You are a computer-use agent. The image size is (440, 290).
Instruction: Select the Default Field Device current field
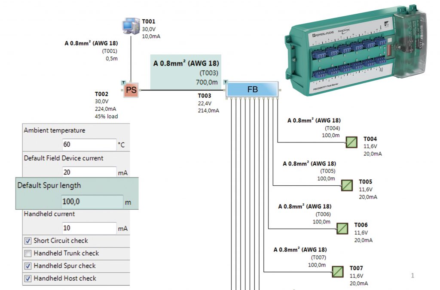pyautogui.click(x=89, y=172)
